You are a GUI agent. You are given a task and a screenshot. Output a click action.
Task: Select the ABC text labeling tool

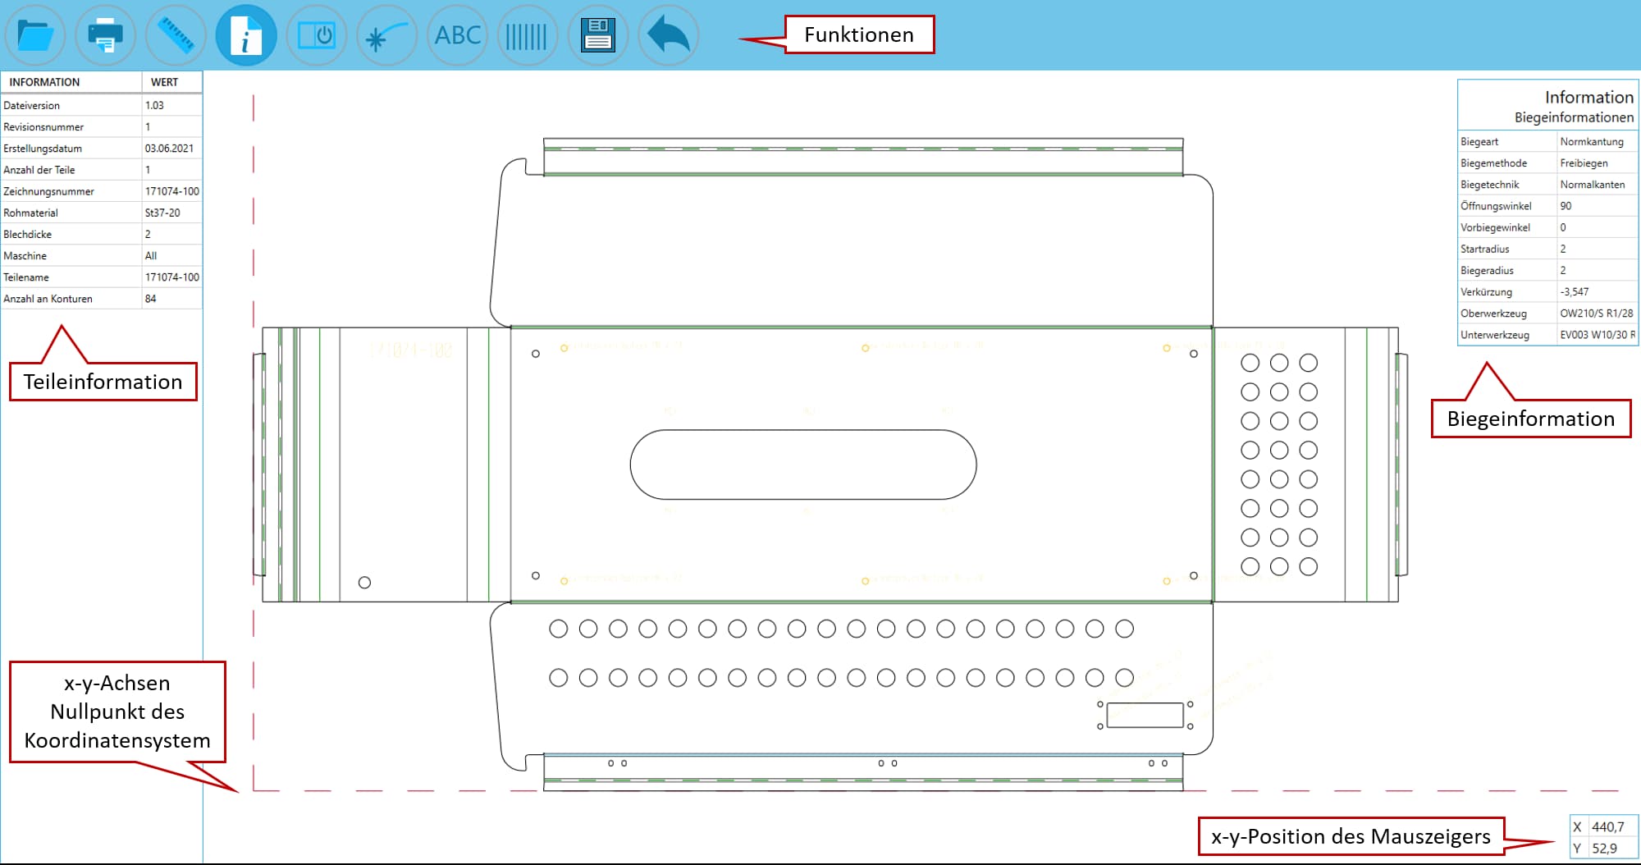point(458,35)
